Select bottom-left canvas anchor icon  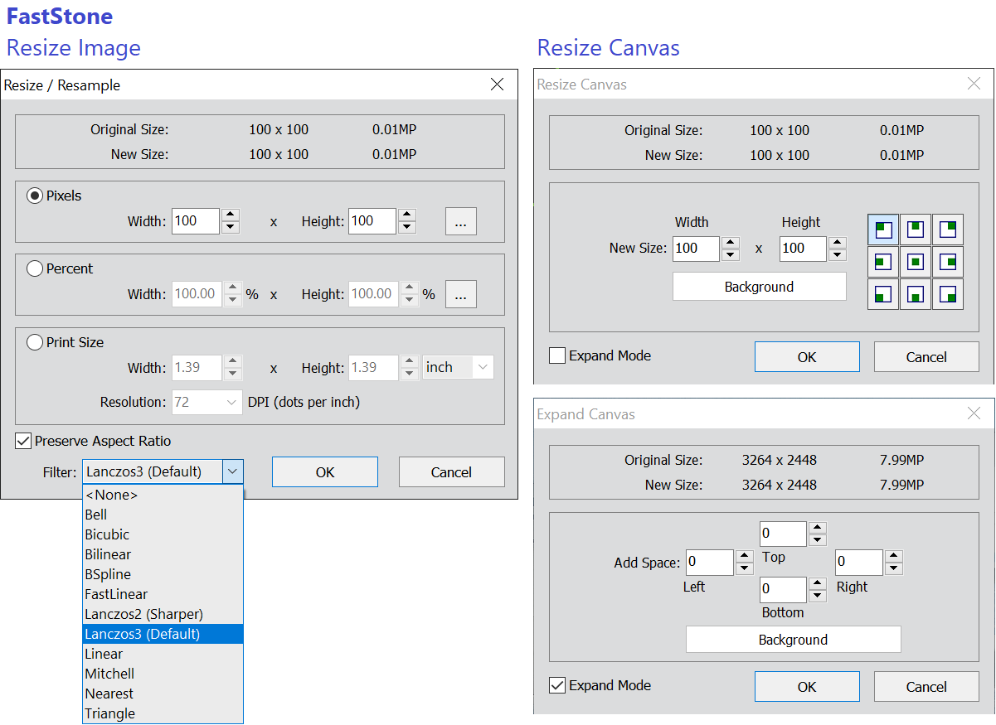(883, 294)
